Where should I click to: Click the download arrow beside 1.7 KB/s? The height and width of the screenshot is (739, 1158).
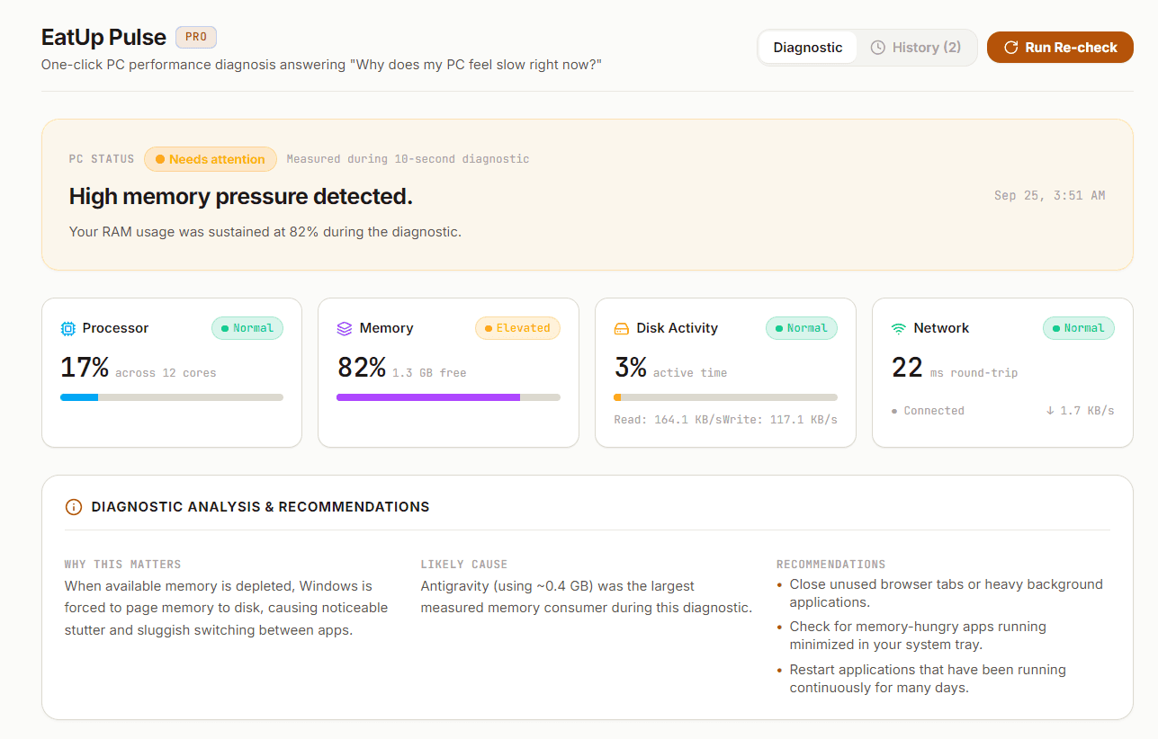pyautogui.click(x=1050, y=411)
